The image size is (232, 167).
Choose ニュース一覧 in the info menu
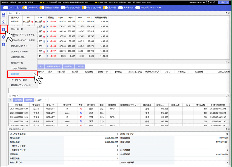[17, 29]
